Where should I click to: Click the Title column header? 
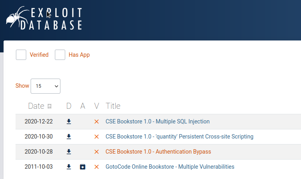pyautogui.click(x=113, y=106)
